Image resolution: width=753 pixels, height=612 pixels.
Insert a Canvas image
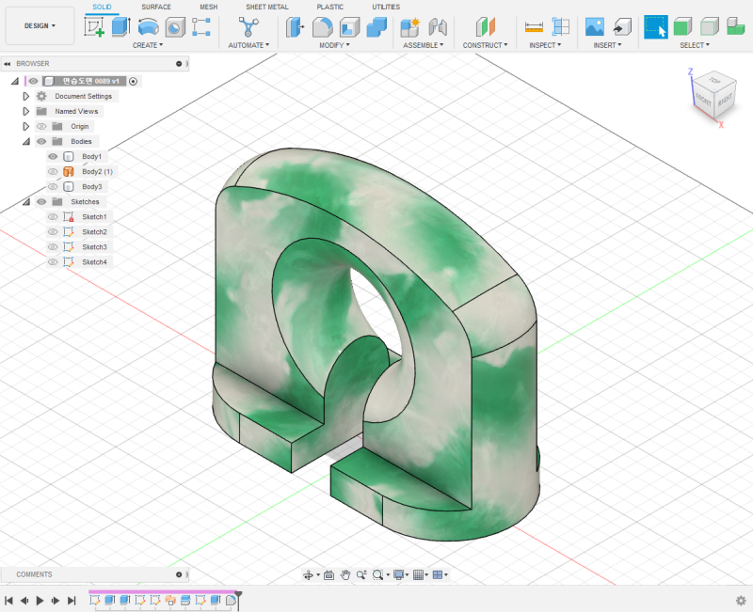(593, 26)
